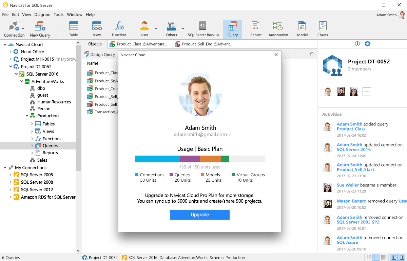Expand the Views node in the tree
This screenshot has height=261, width=407.
click(x=32, y=131)
